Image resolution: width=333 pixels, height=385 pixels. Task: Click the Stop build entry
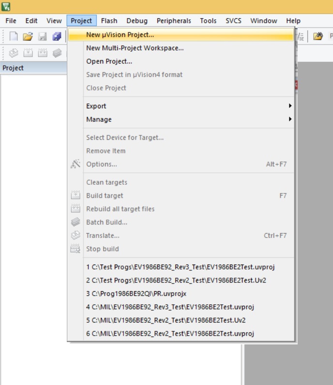point(181,249)
